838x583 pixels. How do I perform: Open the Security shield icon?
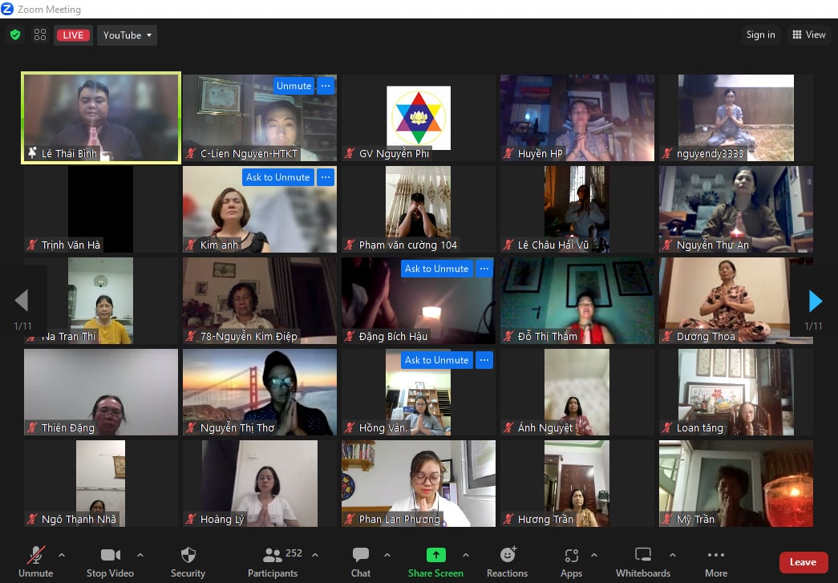(x=188, y=555)
